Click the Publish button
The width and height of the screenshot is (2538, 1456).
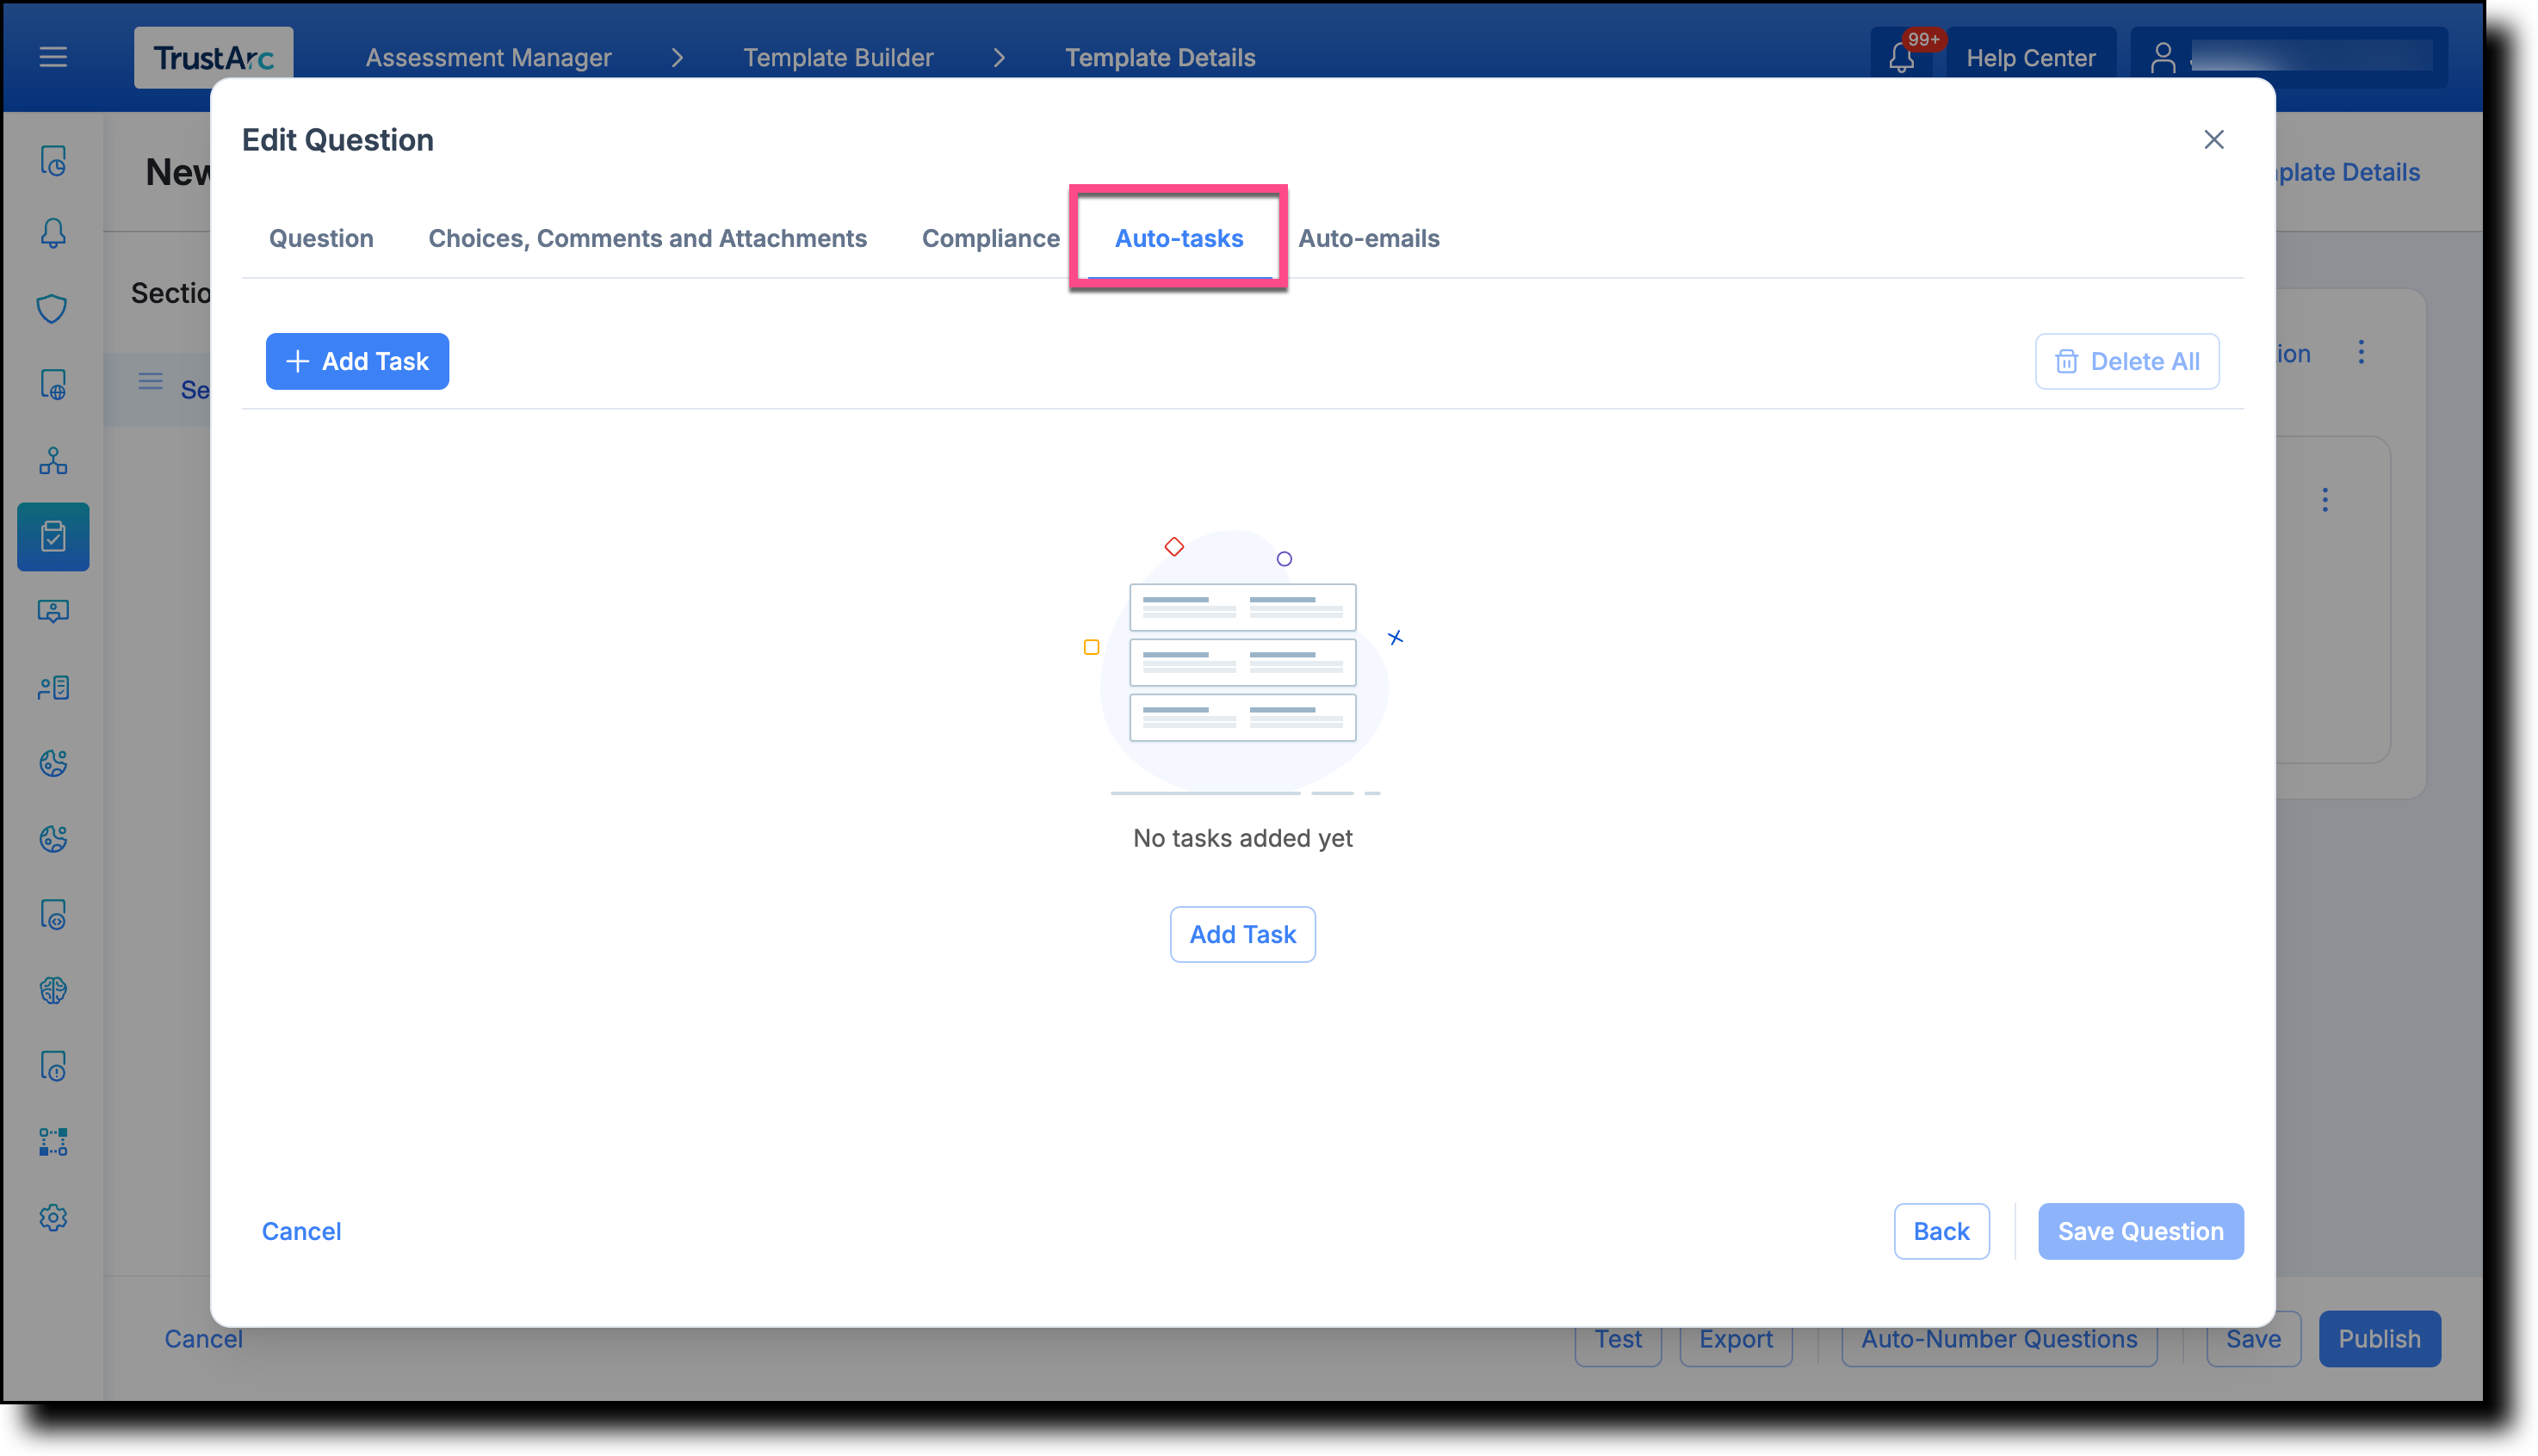click(x=2379, y=1339)
